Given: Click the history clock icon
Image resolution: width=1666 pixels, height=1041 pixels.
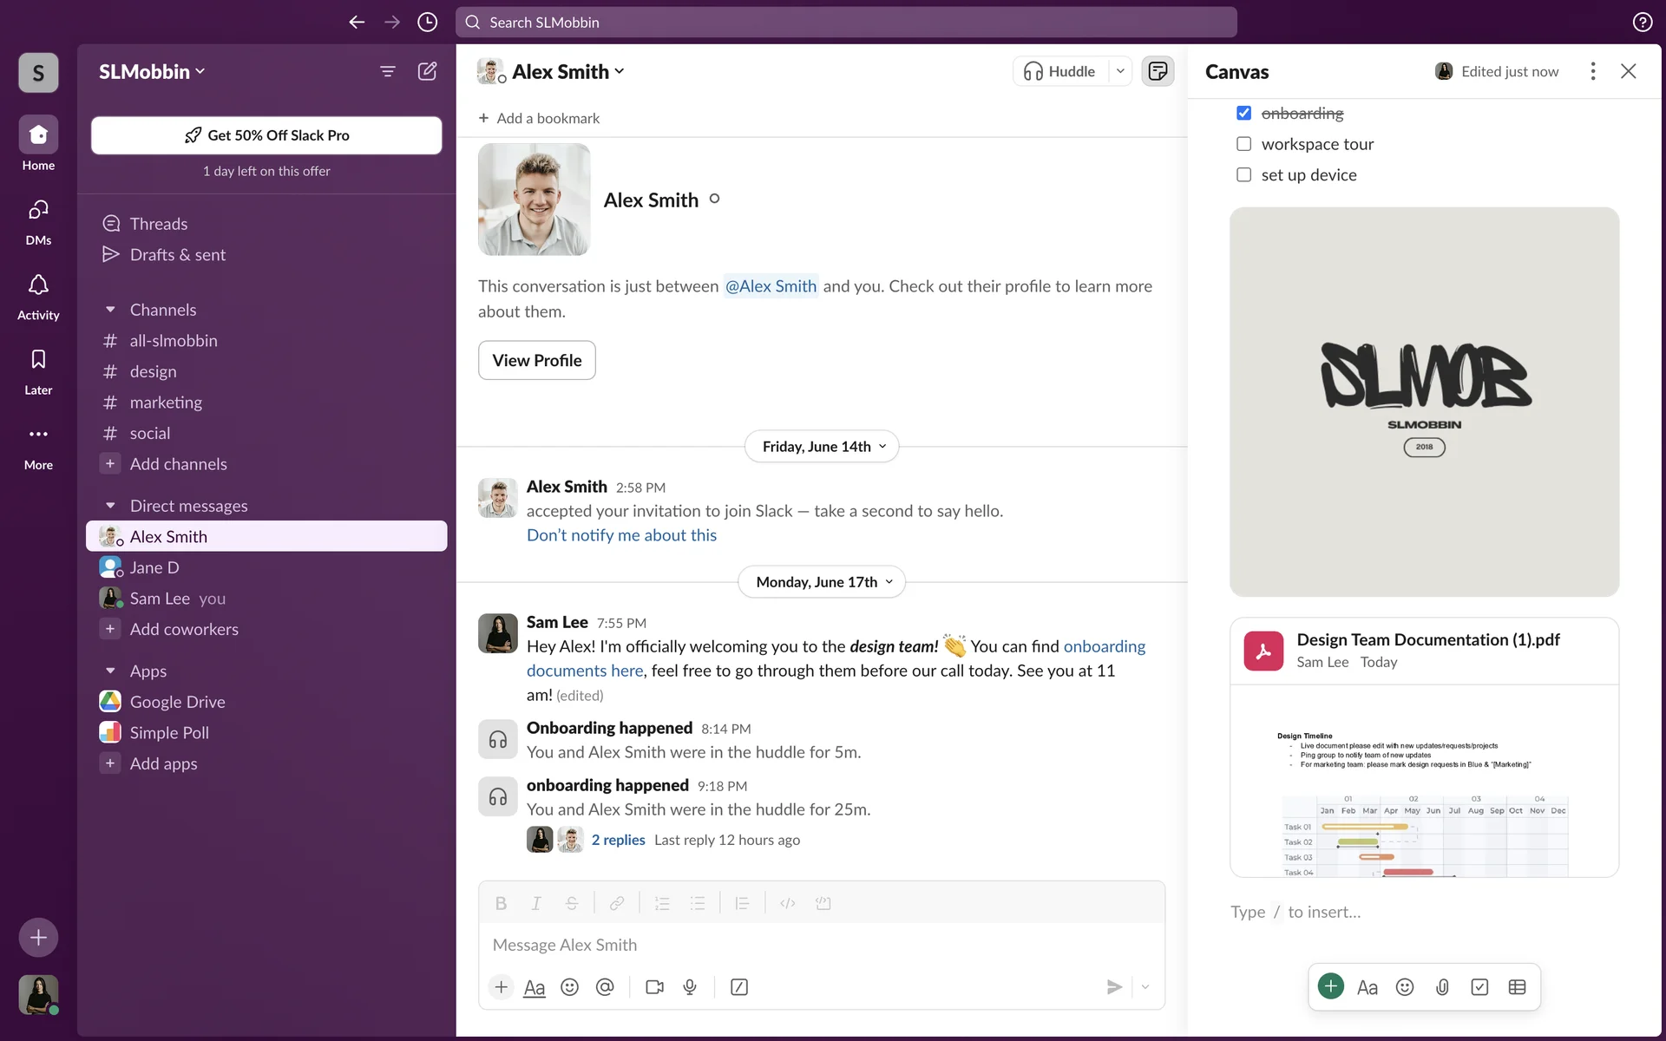Looking at the screenshot, I should tap(427, 23).
